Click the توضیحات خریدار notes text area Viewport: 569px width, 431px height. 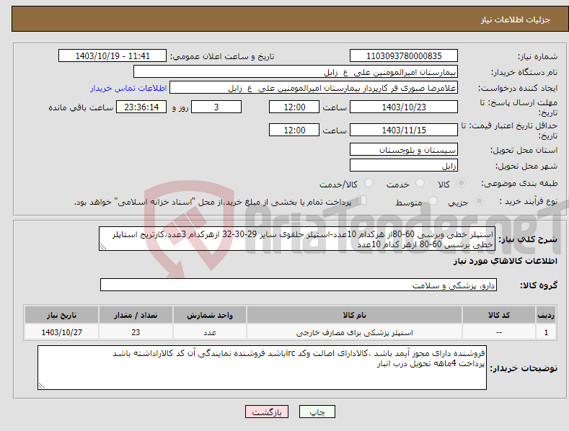[262, 368]
